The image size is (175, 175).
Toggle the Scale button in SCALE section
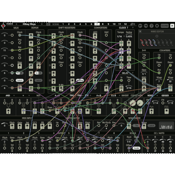[x=136, y=148]
